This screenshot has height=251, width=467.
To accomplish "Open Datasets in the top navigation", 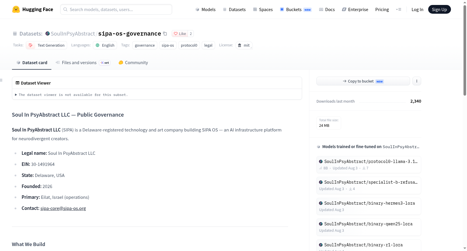I will coord(234,9).
